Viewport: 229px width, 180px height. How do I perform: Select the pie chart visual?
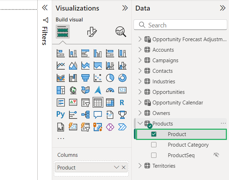[x=110, y=78]
